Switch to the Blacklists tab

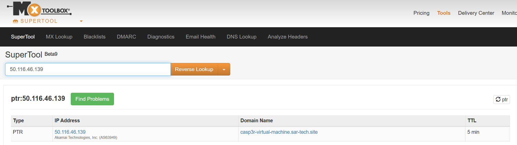[x=94, y=37]
